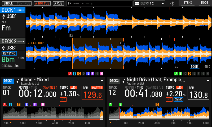Open the STEMS tab
Image resolution: width=212 pixels, height=127 pixels.
[188, 3]
